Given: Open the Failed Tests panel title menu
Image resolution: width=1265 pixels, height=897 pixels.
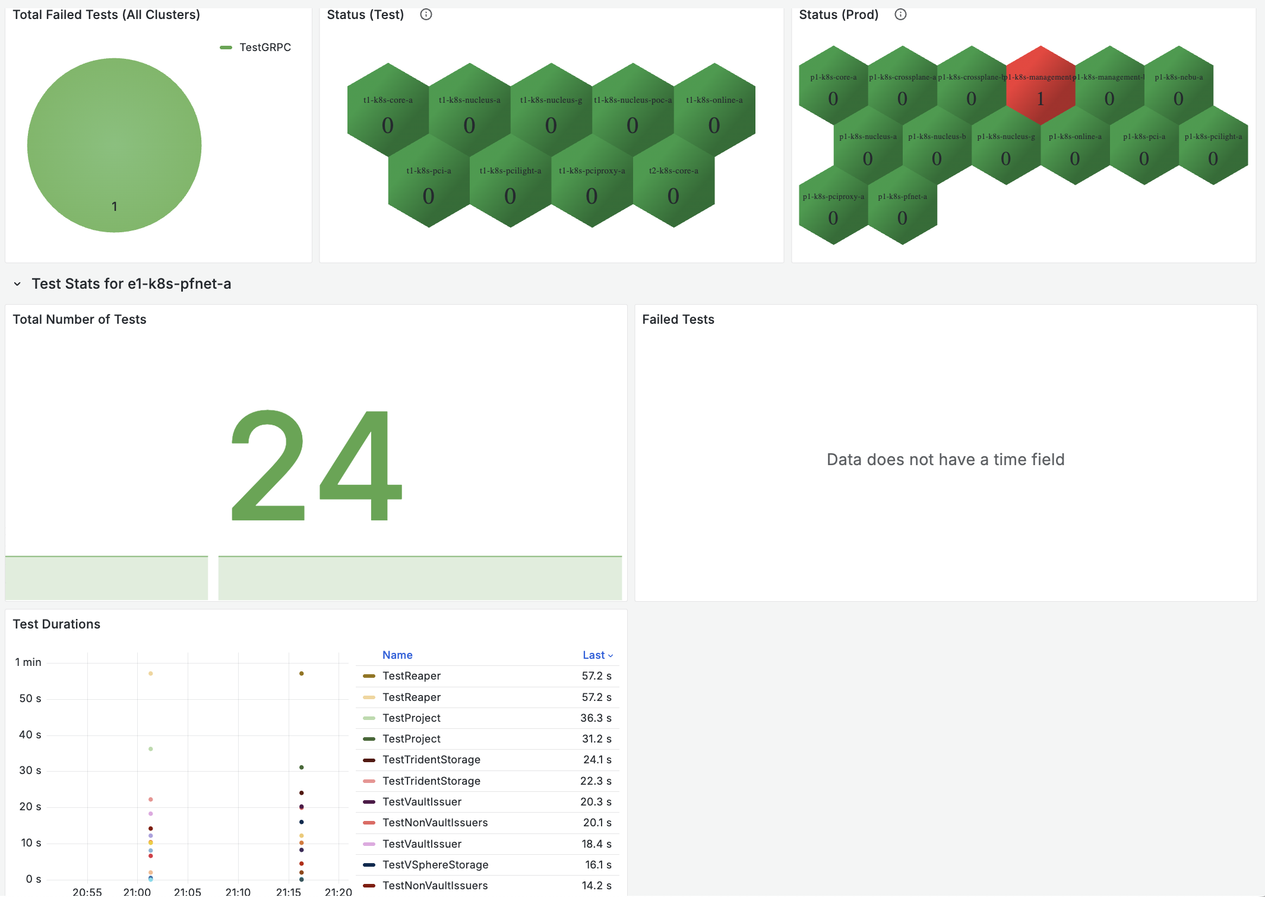Looking at the screenshot, I should tap(678, 319).
